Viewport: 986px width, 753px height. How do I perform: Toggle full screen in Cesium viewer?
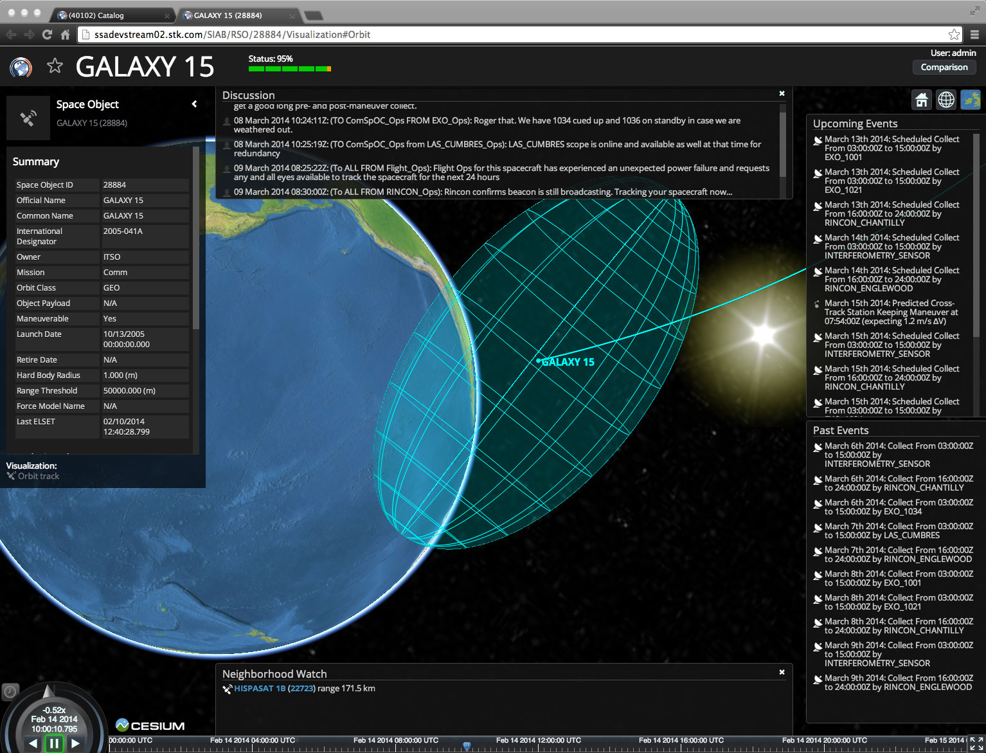[976, 743]
